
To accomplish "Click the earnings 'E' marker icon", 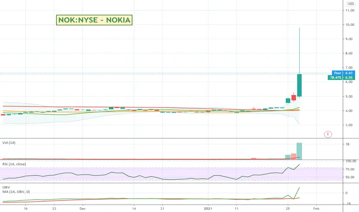I will click(328, 134).
